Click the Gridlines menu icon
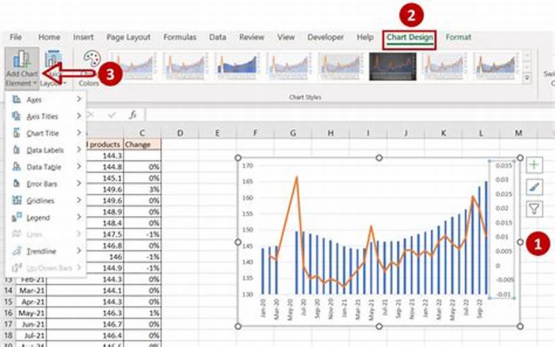 [17, 200]
